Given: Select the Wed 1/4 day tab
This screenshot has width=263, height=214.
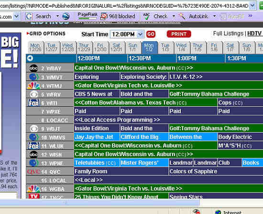Looking at the screenshot, I should [x=182, y=47].
